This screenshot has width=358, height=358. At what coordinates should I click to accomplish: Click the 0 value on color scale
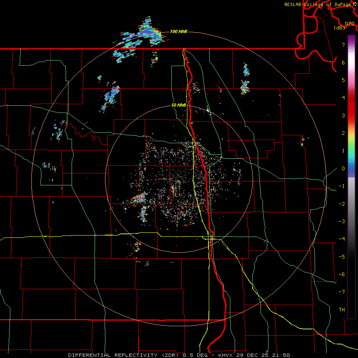pos(343,169)
